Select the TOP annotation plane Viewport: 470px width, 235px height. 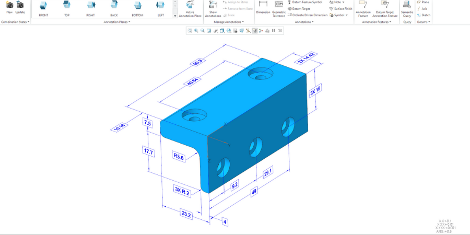[67, 7]
